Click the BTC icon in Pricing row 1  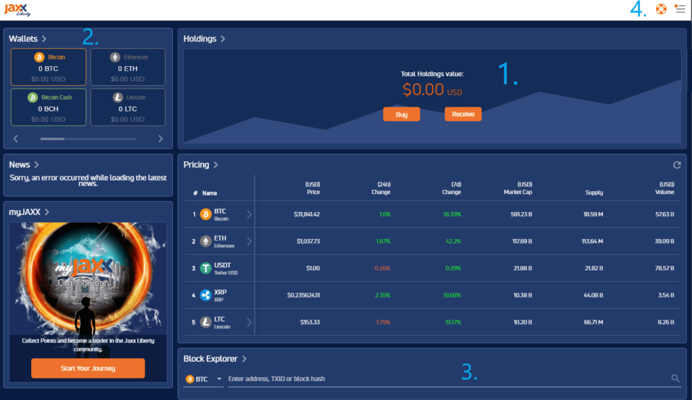pyautogui.click(x=205, y=214)
